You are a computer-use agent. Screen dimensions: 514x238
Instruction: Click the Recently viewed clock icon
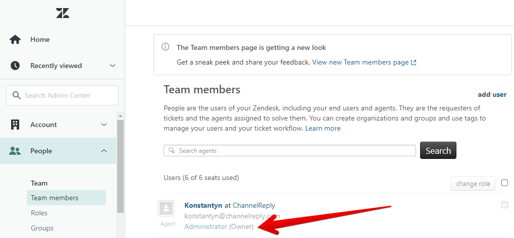point(15,66)
